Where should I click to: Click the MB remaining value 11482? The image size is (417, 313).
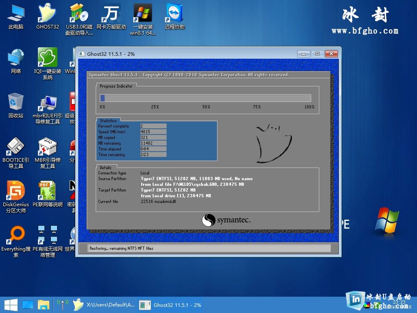153,143
